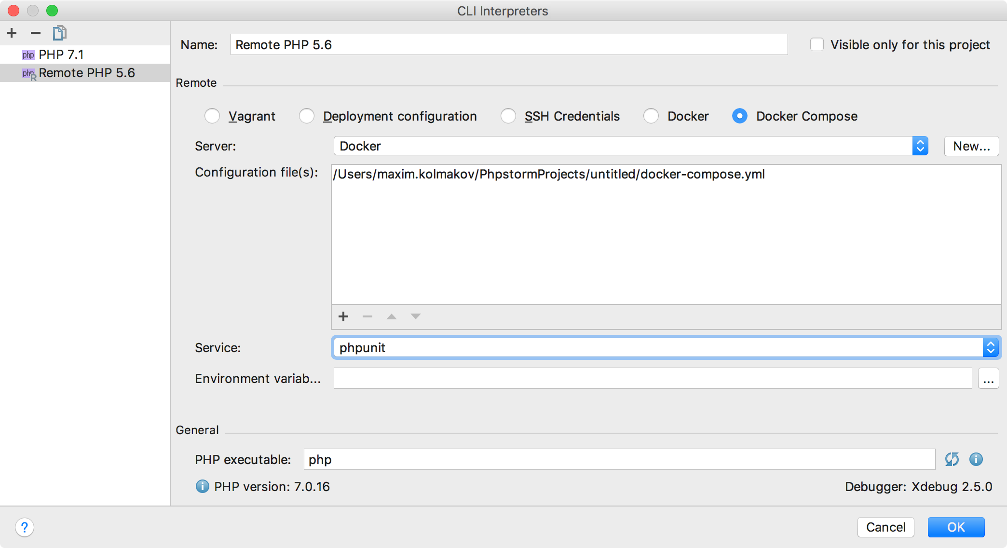
Task: Click the Name input field
Action: tap(509, 45)
